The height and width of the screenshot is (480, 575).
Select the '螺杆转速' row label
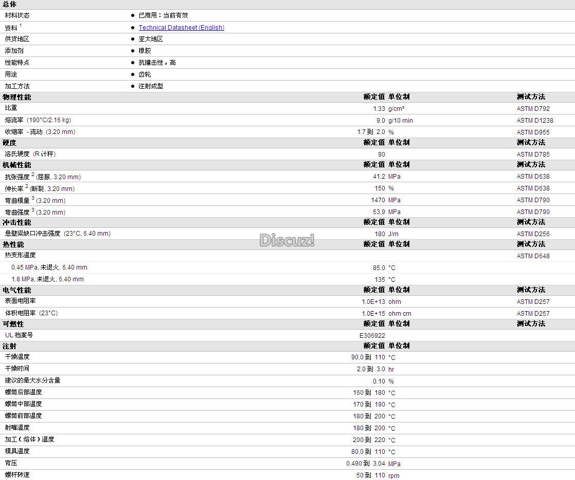click(17, 474)
